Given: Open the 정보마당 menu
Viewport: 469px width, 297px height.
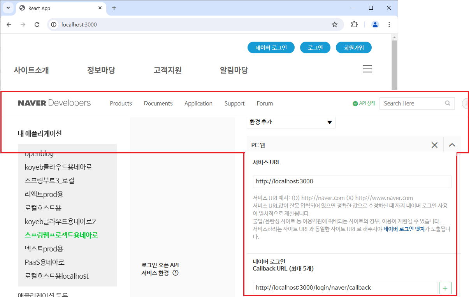Looking at the screenshot, I should [101, 70].
